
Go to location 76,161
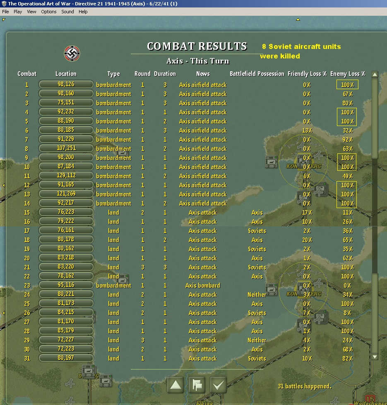pos(66,230)
